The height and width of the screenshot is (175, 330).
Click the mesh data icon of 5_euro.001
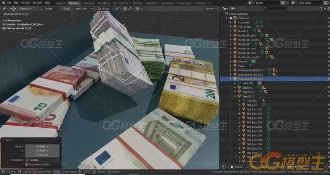click(261, 22)
